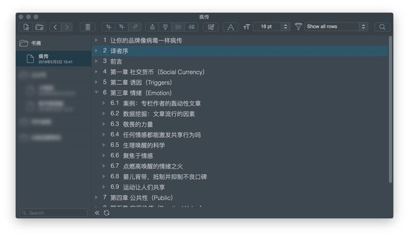Click the new folder toolbar icon
The width and height of the screenshot is (409, 237).
click(40, 27)
